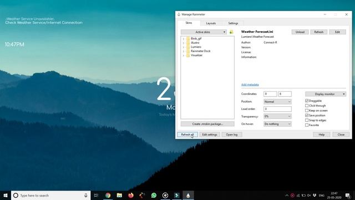This screenshot has width=355, height=200.
Task: Click the Weather Service Unavailable desktop skin
Action: pos(44,21)
